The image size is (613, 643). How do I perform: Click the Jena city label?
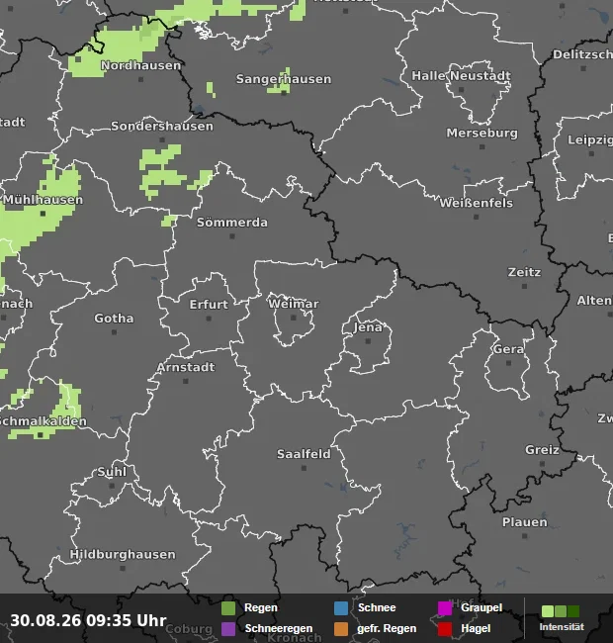(368, 327)
